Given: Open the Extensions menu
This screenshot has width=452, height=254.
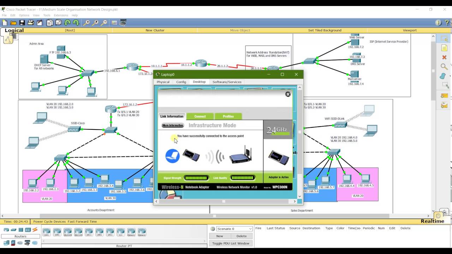Looking at the screenshot, I should click(61, 15).
